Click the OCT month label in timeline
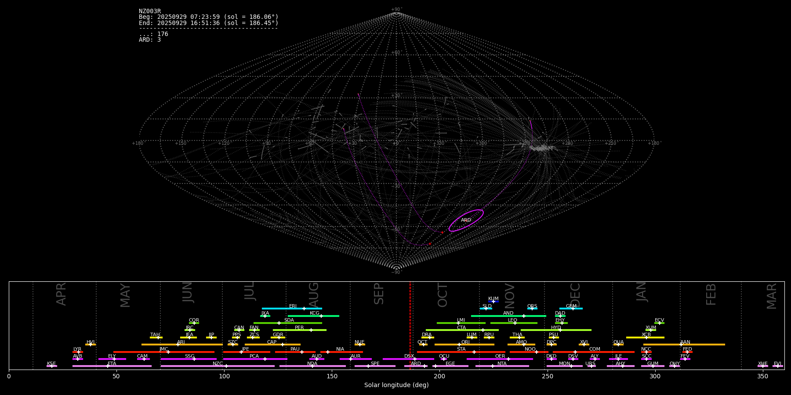Image resolution: width=791 pixels, height=395 pixels. tap(443, 295)
